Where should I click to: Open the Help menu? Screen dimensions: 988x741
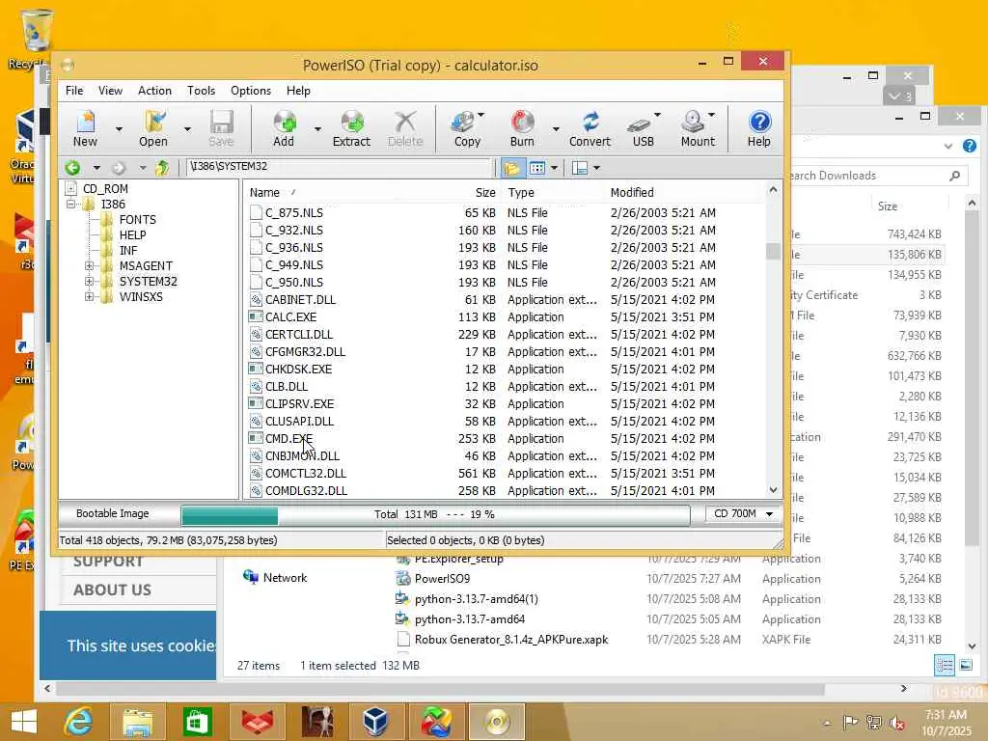[298, 91]
